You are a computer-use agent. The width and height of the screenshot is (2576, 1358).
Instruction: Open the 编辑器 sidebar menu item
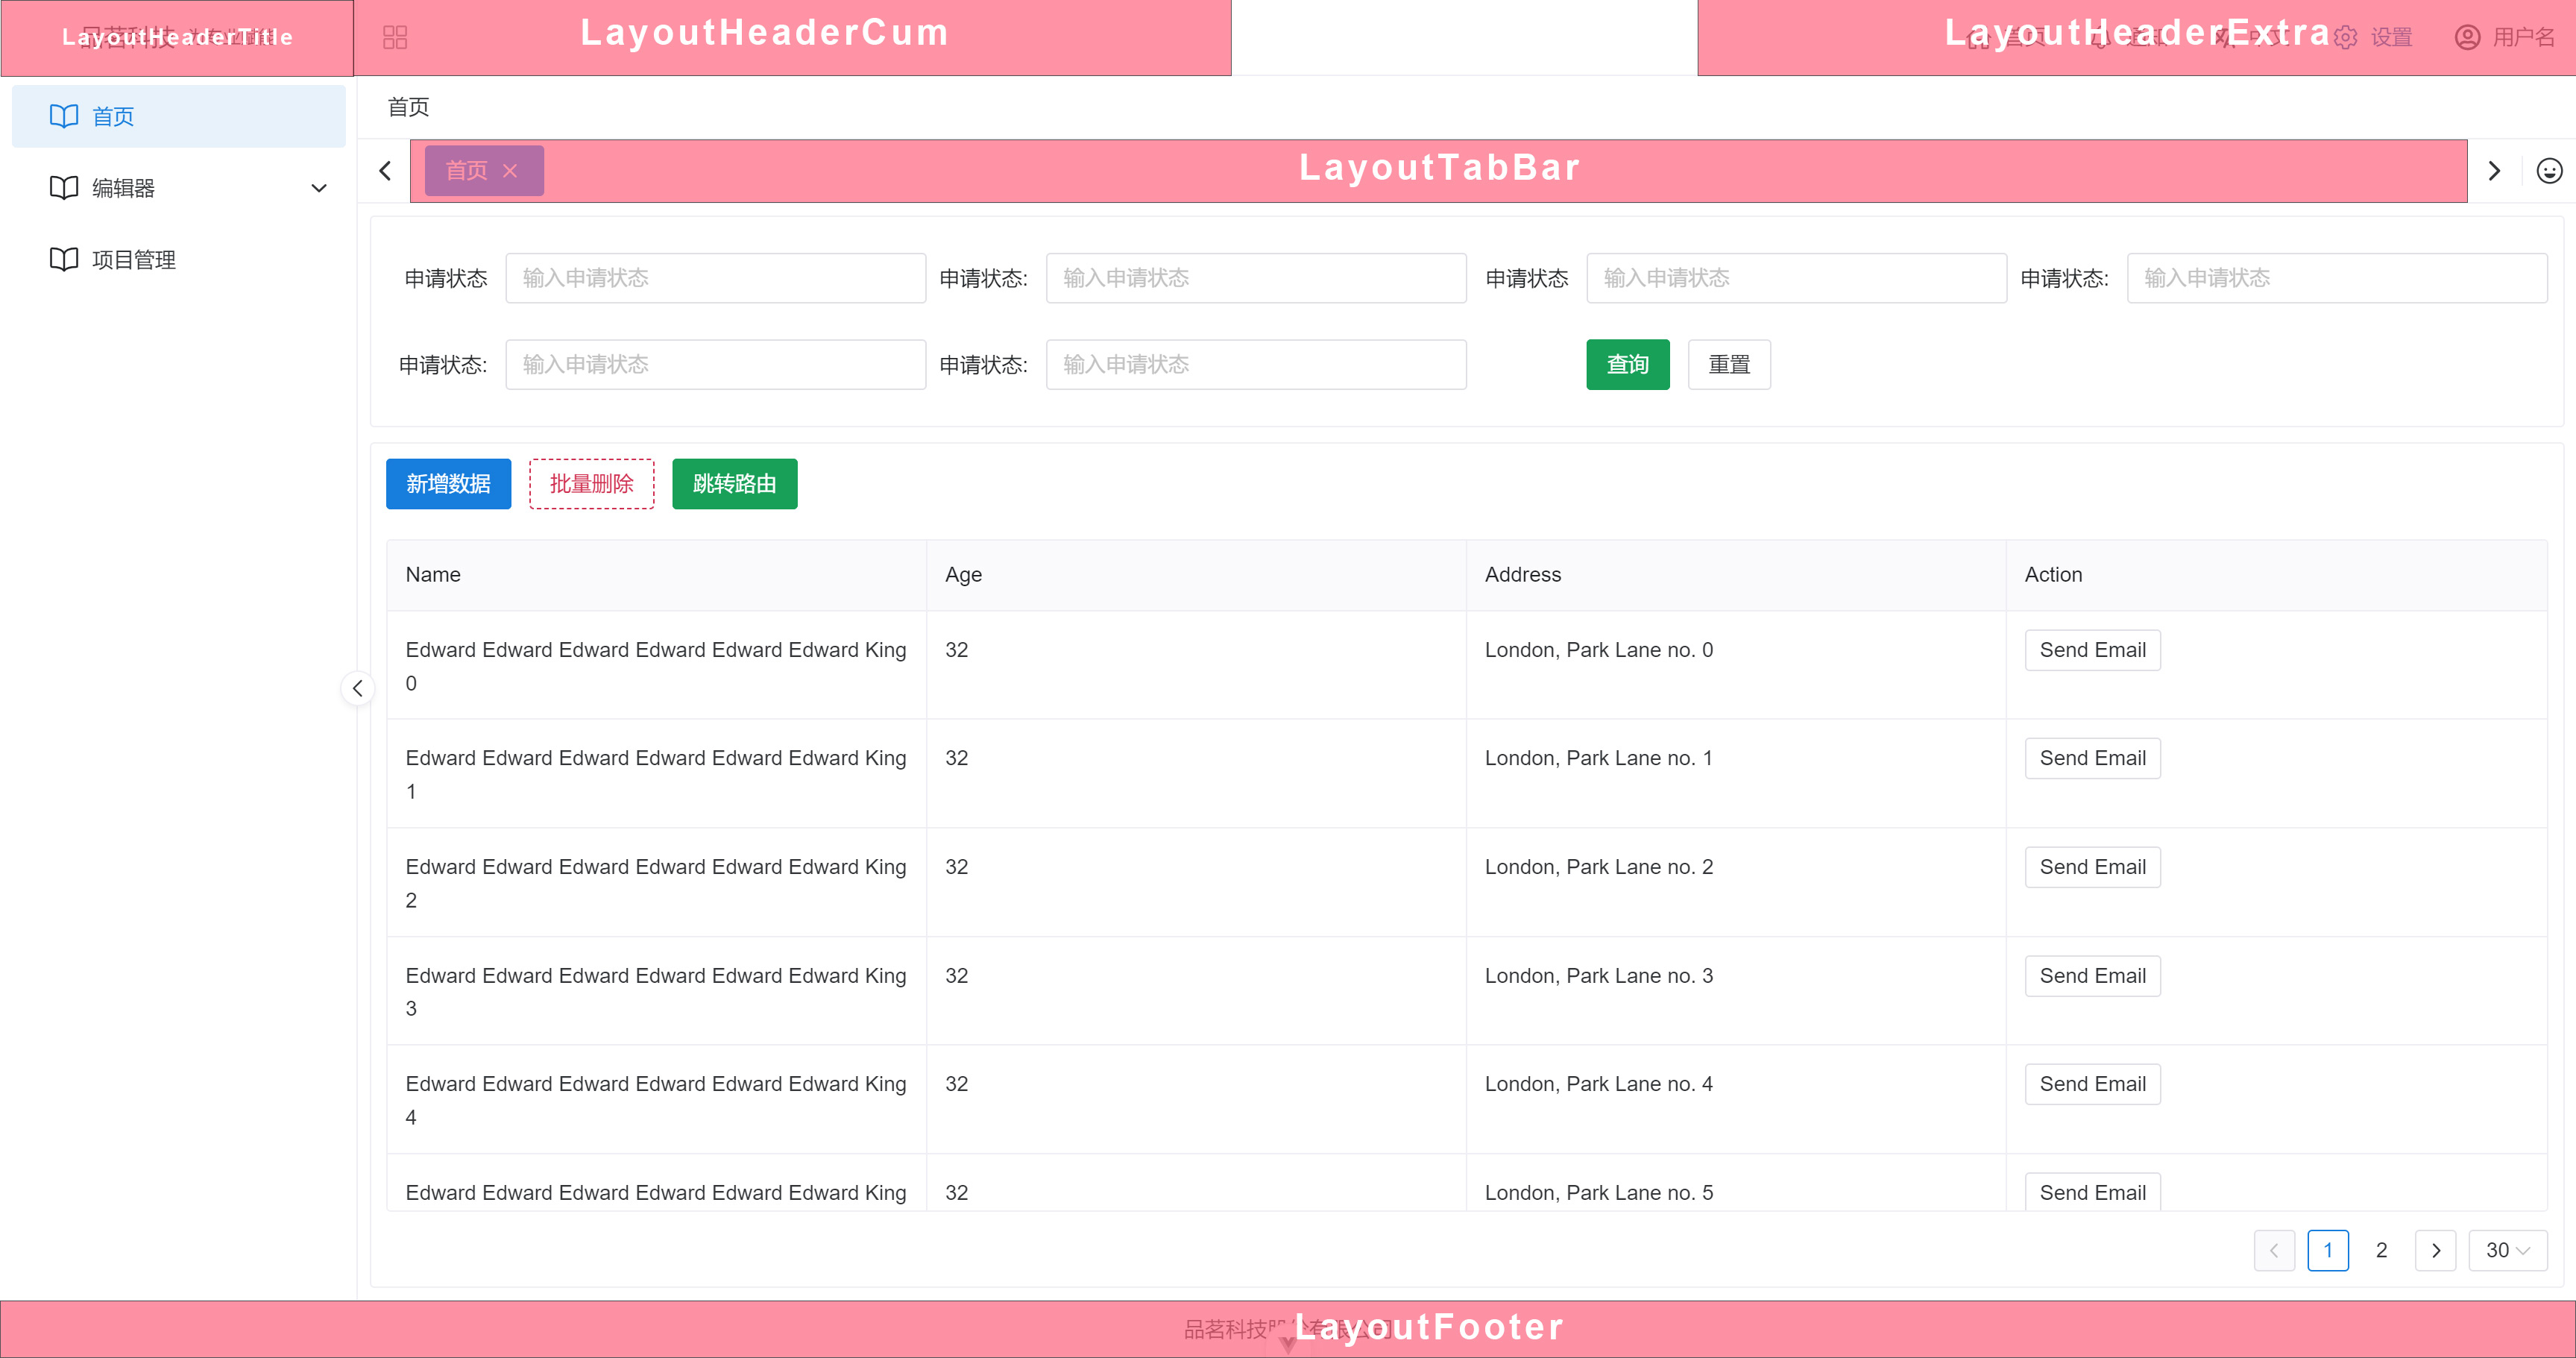179,188
